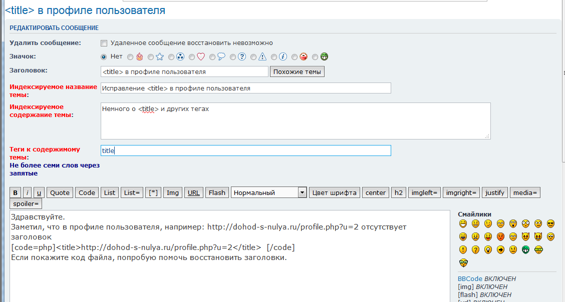Open the BBCode help link
Screen dimensions: 565x302
click(x=470, y=278)
